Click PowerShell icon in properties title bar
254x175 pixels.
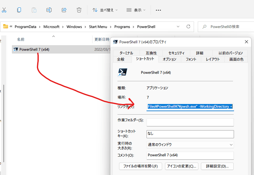pyautogui.click(x=115, y=42)
